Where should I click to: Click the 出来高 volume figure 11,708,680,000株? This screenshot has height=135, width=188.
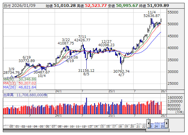(x=32, y=95)
